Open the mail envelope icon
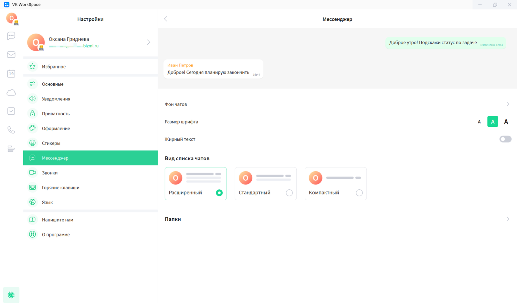Screen dimensions: 517x303 11,54
